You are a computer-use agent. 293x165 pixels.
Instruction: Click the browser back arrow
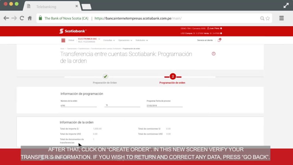pyautogui.click(x=6, y=18)
